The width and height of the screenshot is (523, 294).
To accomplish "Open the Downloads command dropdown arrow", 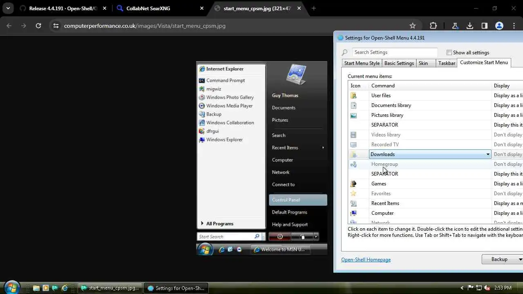I will pos(487,154).
